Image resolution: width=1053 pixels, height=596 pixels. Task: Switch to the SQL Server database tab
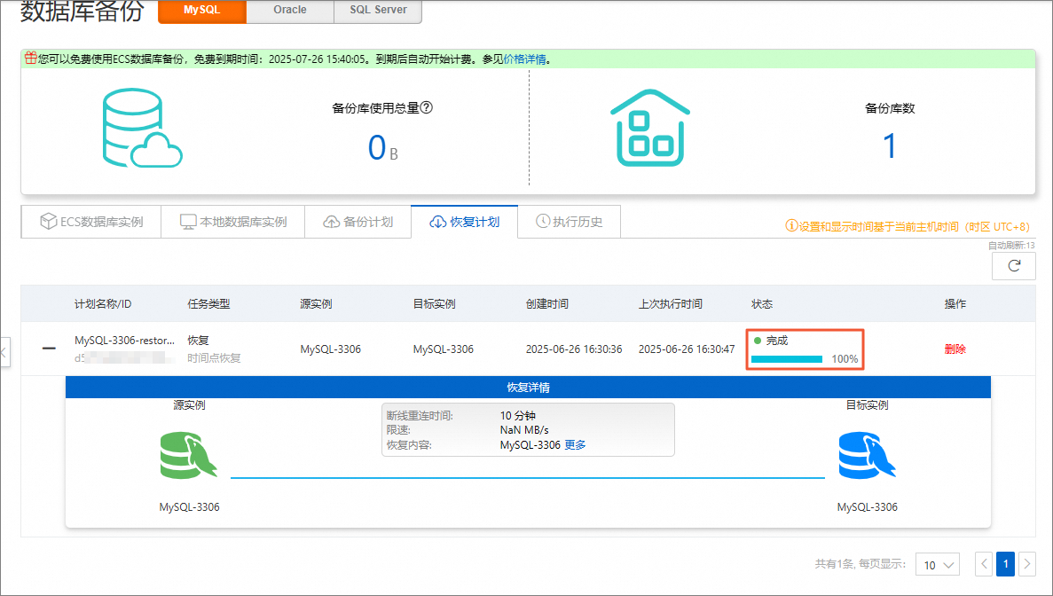tap(378, 11)
